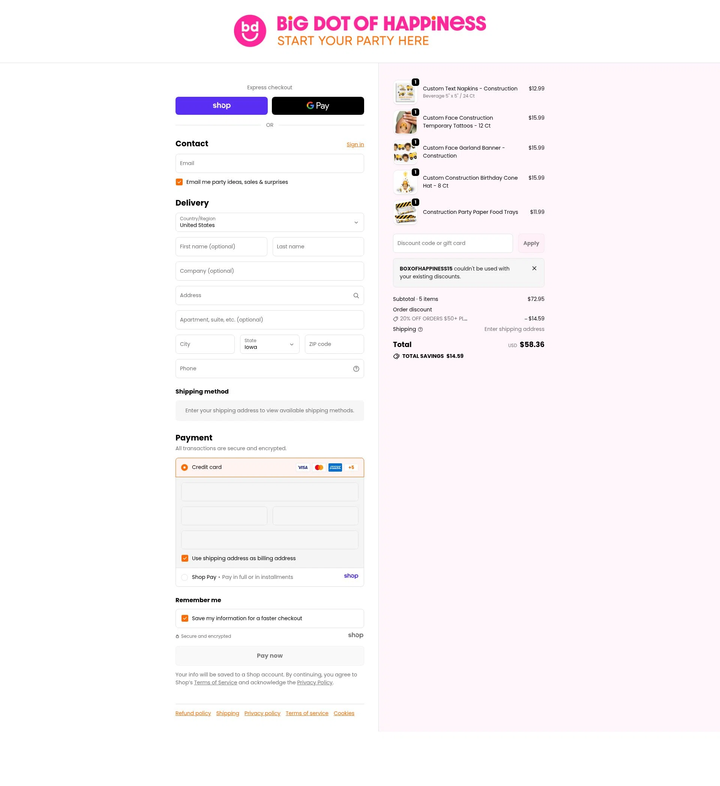Click the shipping info question mark icon
The height and width of the screenshot is (786, 720).
pyautogui.click(x=420, y=329)
